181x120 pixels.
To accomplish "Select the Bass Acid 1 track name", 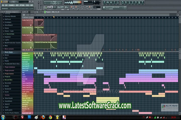I will (26, 68).
